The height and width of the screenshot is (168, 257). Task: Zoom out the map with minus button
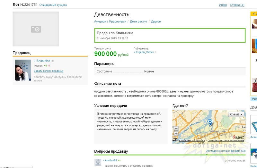click(176, 128)
